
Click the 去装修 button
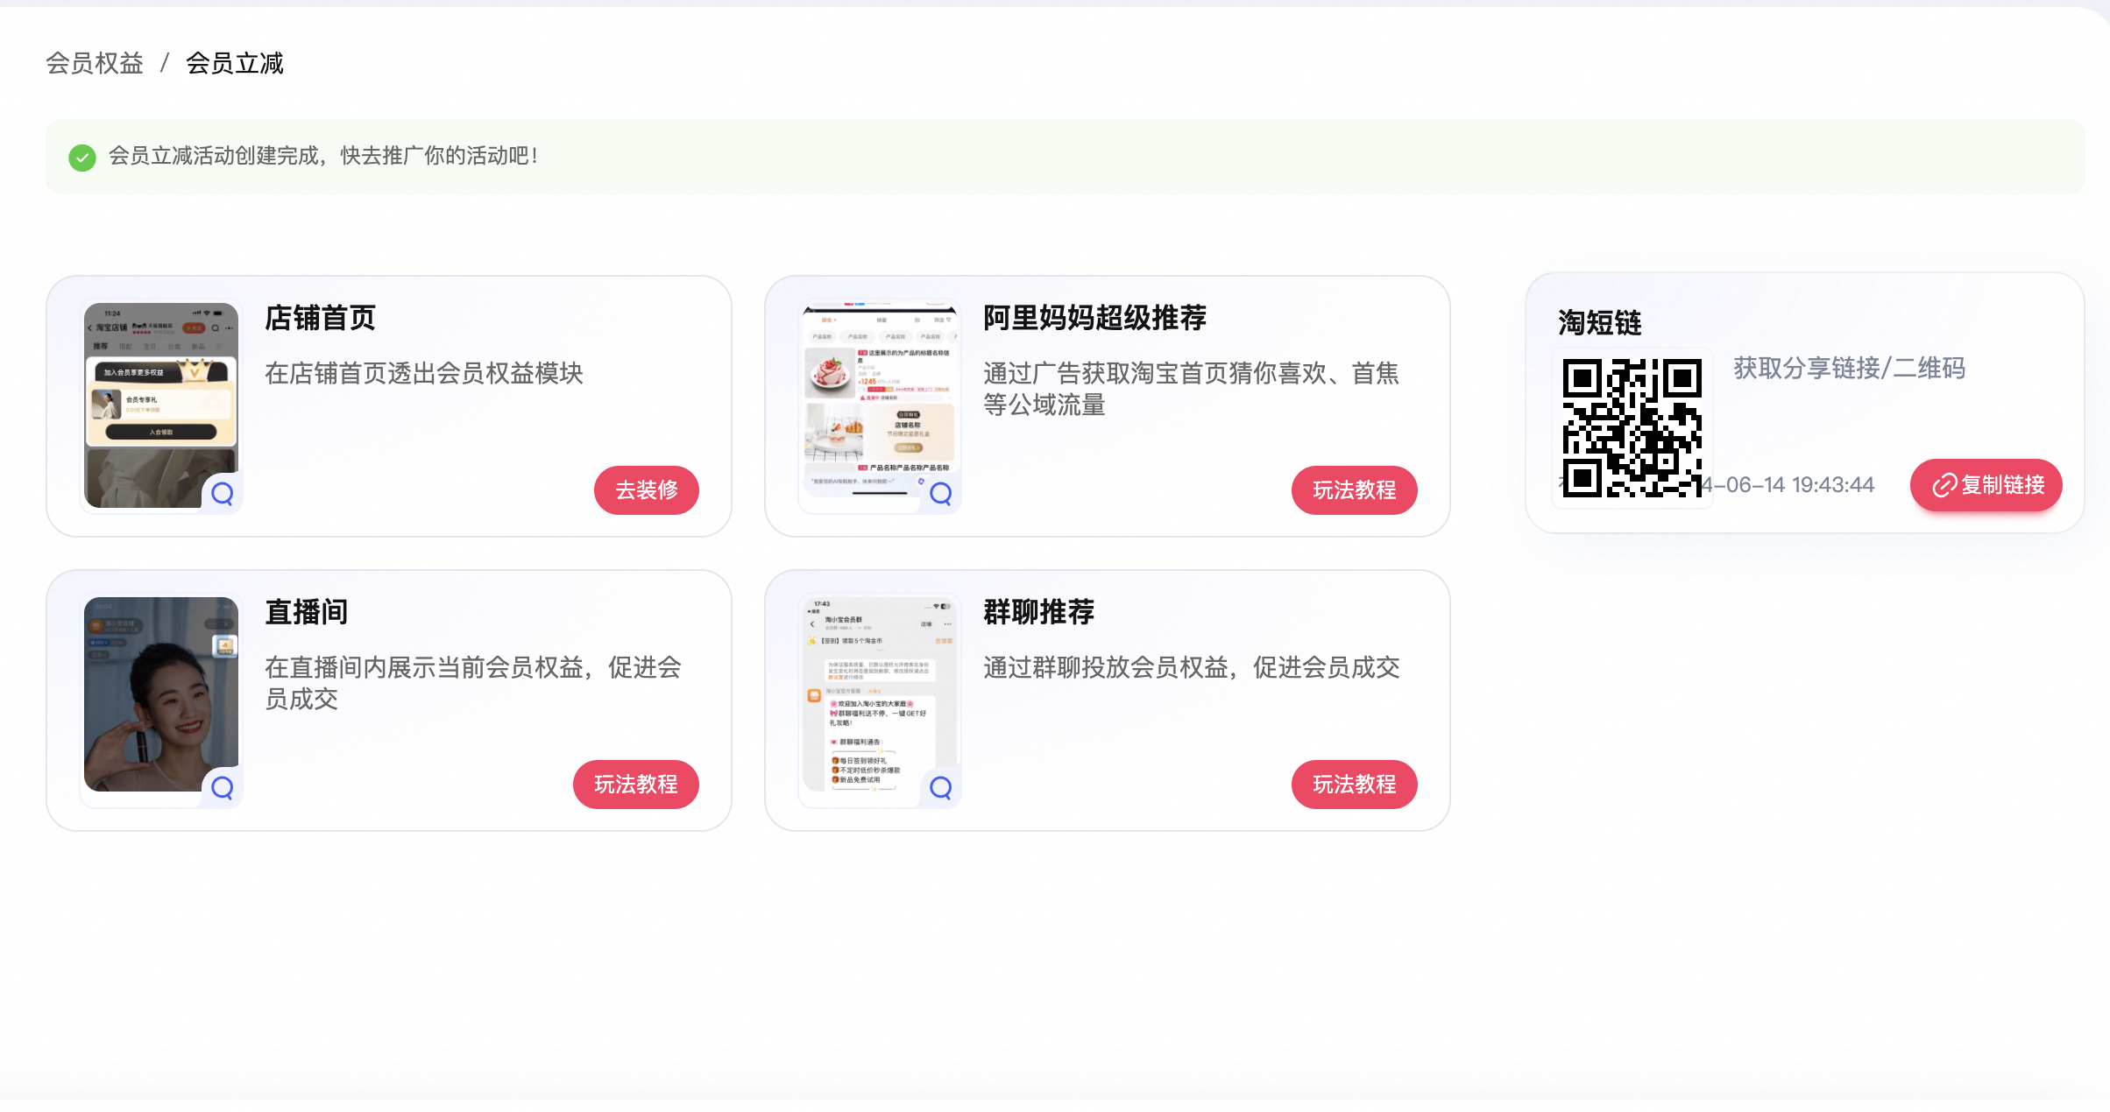(x=647, y=489)
